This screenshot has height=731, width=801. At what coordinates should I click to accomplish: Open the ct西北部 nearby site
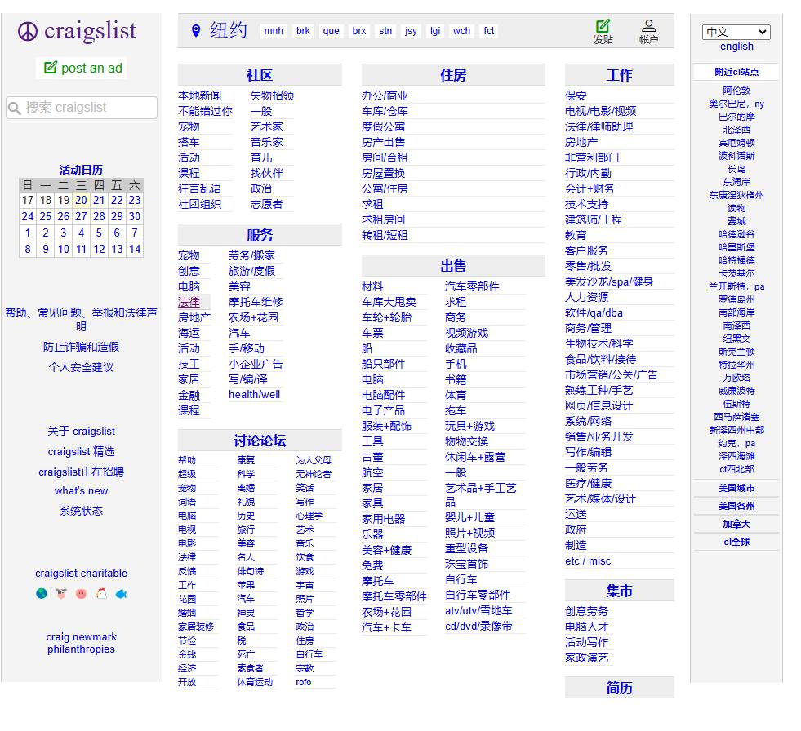736,469
